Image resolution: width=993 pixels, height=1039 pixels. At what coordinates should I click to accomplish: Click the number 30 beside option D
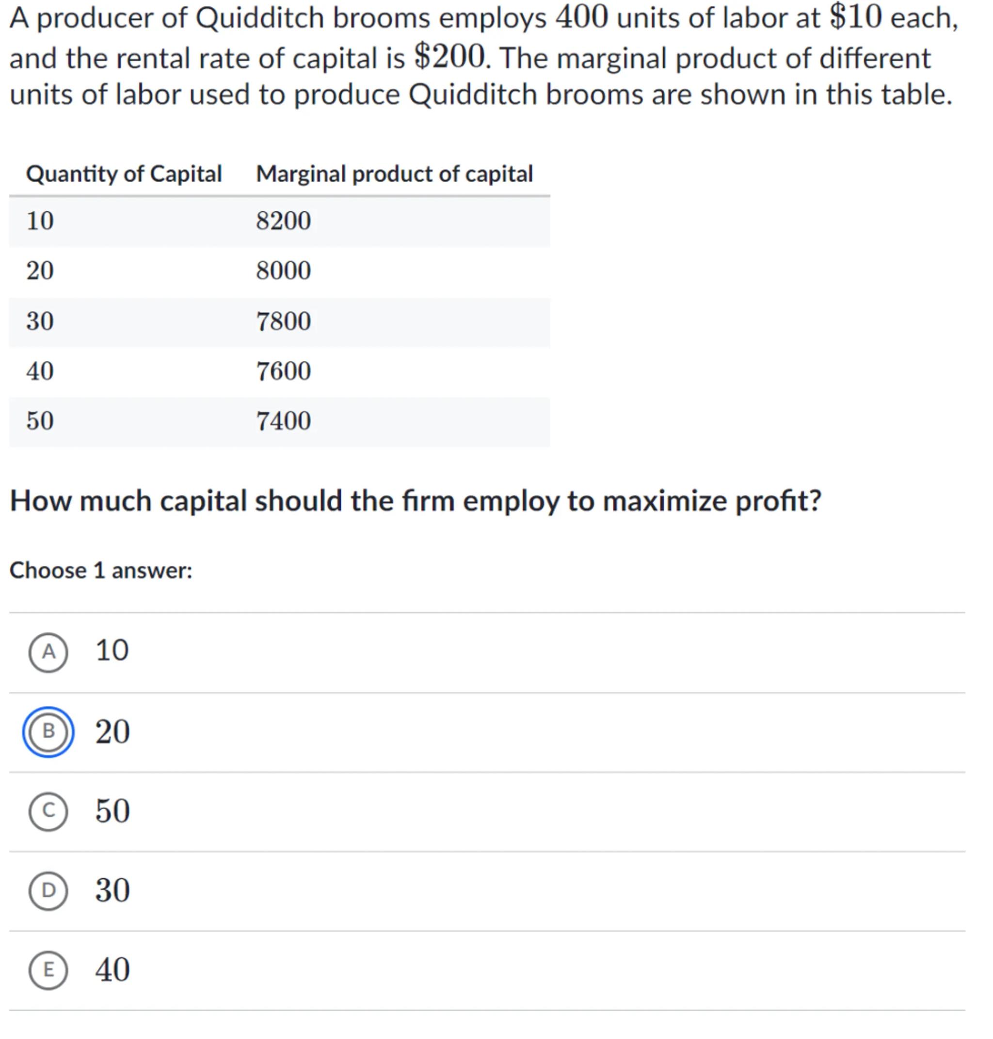coord(112,890)
